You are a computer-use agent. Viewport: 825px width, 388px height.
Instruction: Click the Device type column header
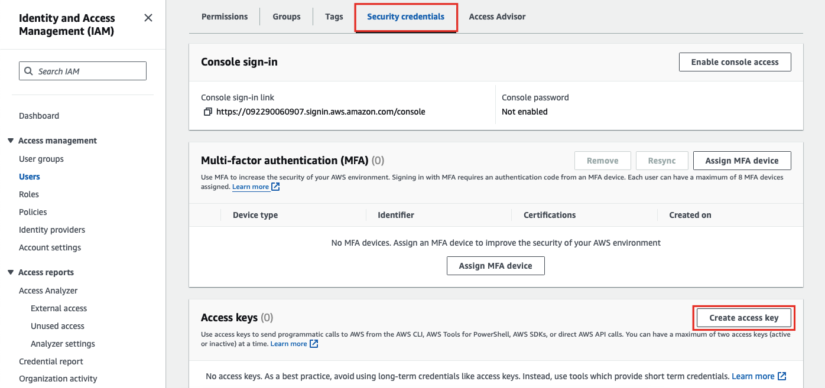pos(255,215)
